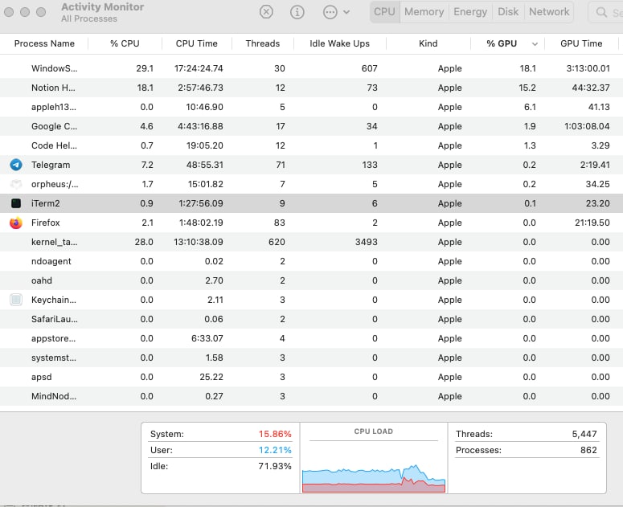The image size is (623, 507).
Task: Click the Idle 71.93% value
Action: [275, 466]
